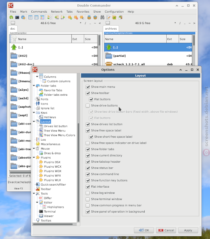This screenshot has height=239, width=210.
Task: Click the clipboard copy names icon
Action: [120, 17]
